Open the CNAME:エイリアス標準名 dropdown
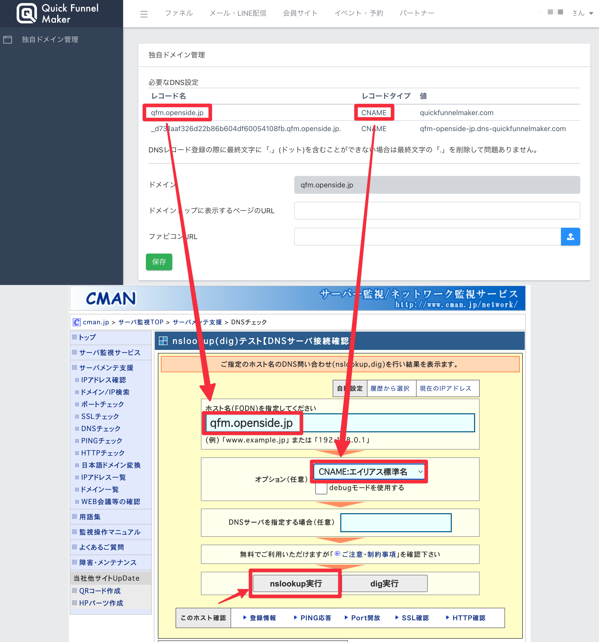The width and height of the screenshot is (599, 642). (369, 472)
